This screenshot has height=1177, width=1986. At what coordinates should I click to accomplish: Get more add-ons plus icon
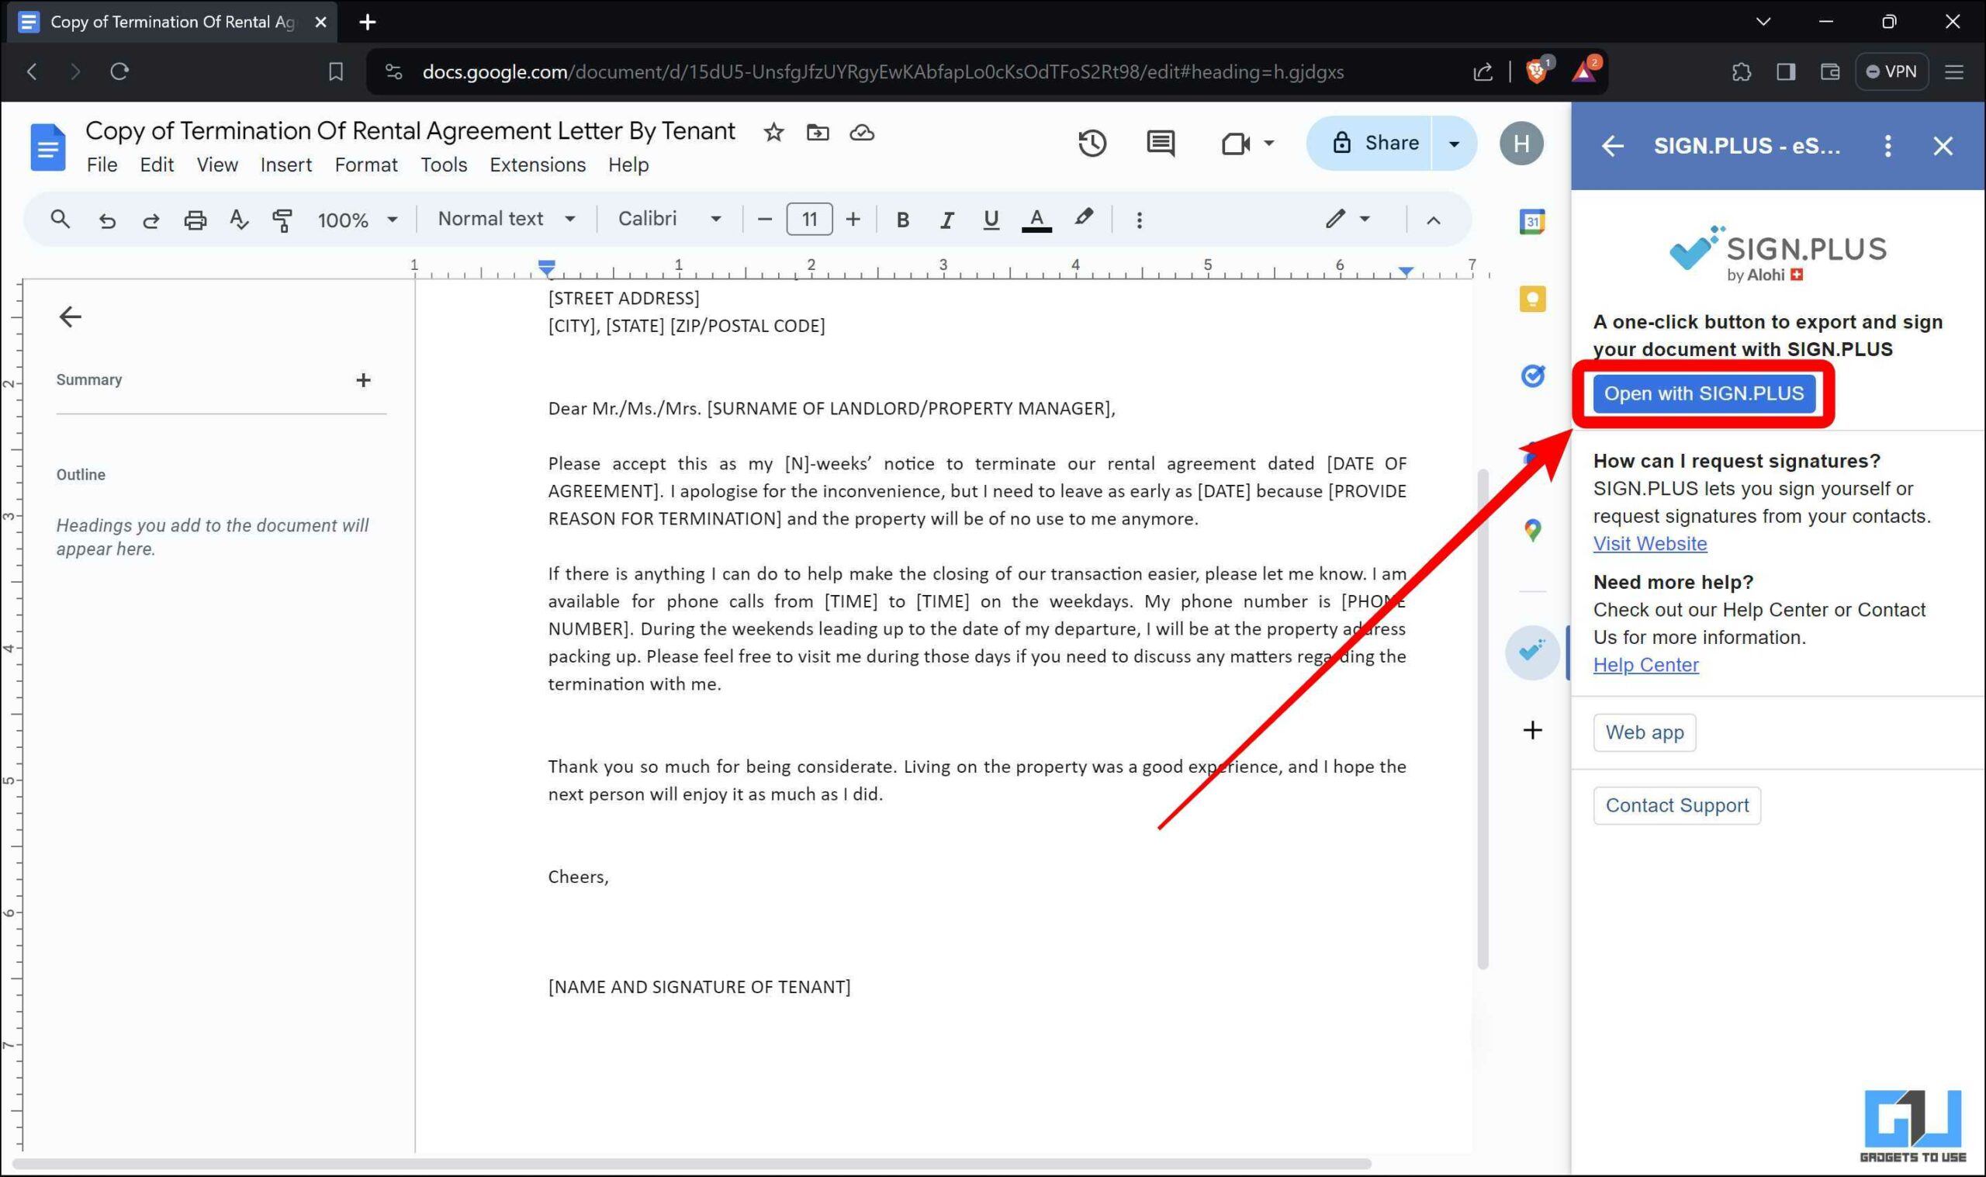(1531, 729)
